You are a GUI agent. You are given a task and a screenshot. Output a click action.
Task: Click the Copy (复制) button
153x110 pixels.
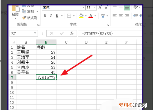click(28, 11)
